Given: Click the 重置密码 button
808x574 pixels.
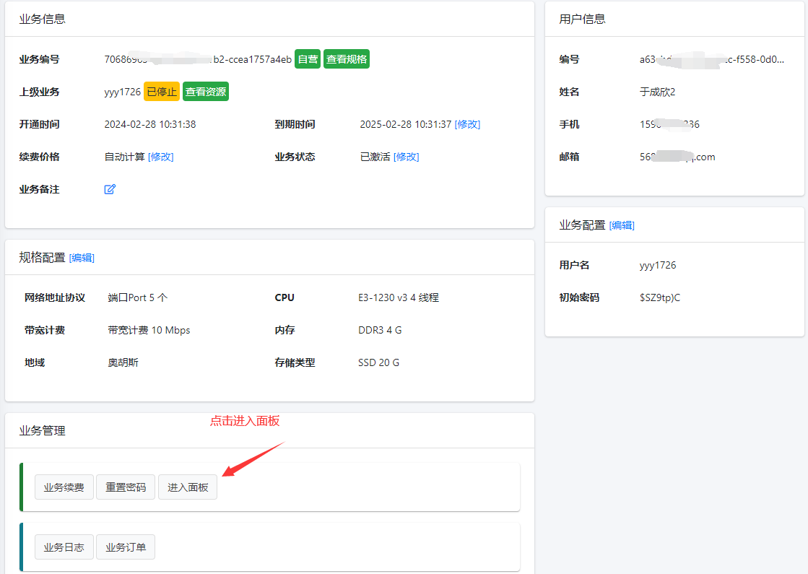Looking at the screenshot, I should pyautogui.click(x=126, y=487).
